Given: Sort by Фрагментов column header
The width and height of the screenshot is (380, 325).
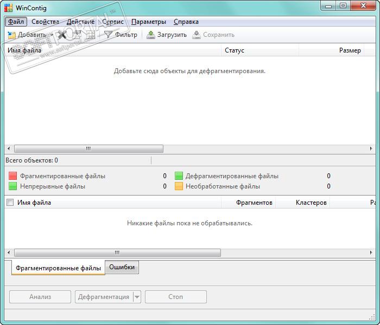Looking at the screenshot, I should click(249, 203).
